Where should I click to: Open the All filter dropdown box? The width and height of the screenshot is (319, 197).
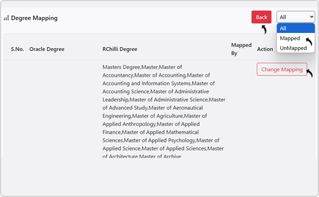295,17
